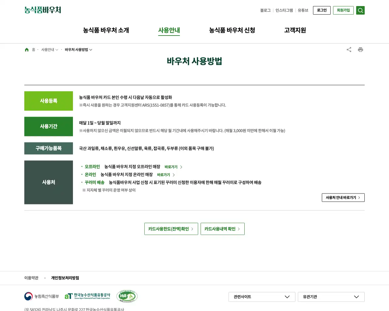Click the 한국농수산식품유통공사 aT logo

pos(87,296)
